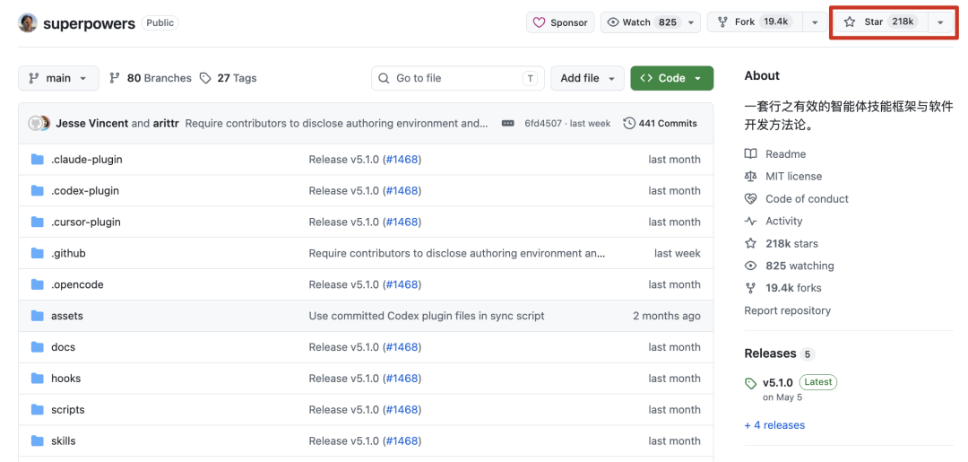Open the assets folder

tap(67, 316)
